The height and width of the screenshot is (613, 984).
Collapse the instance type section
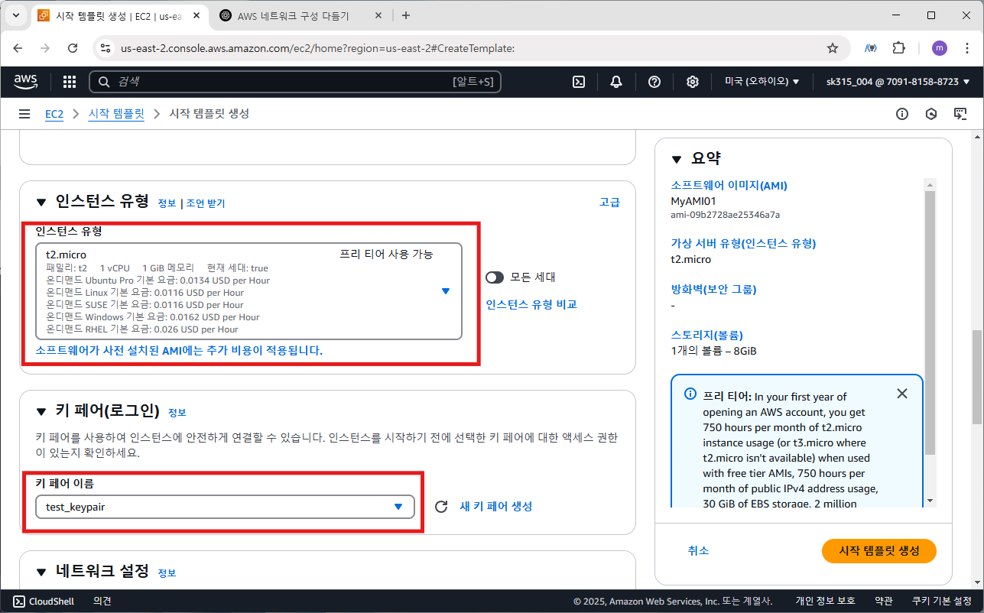41,203
